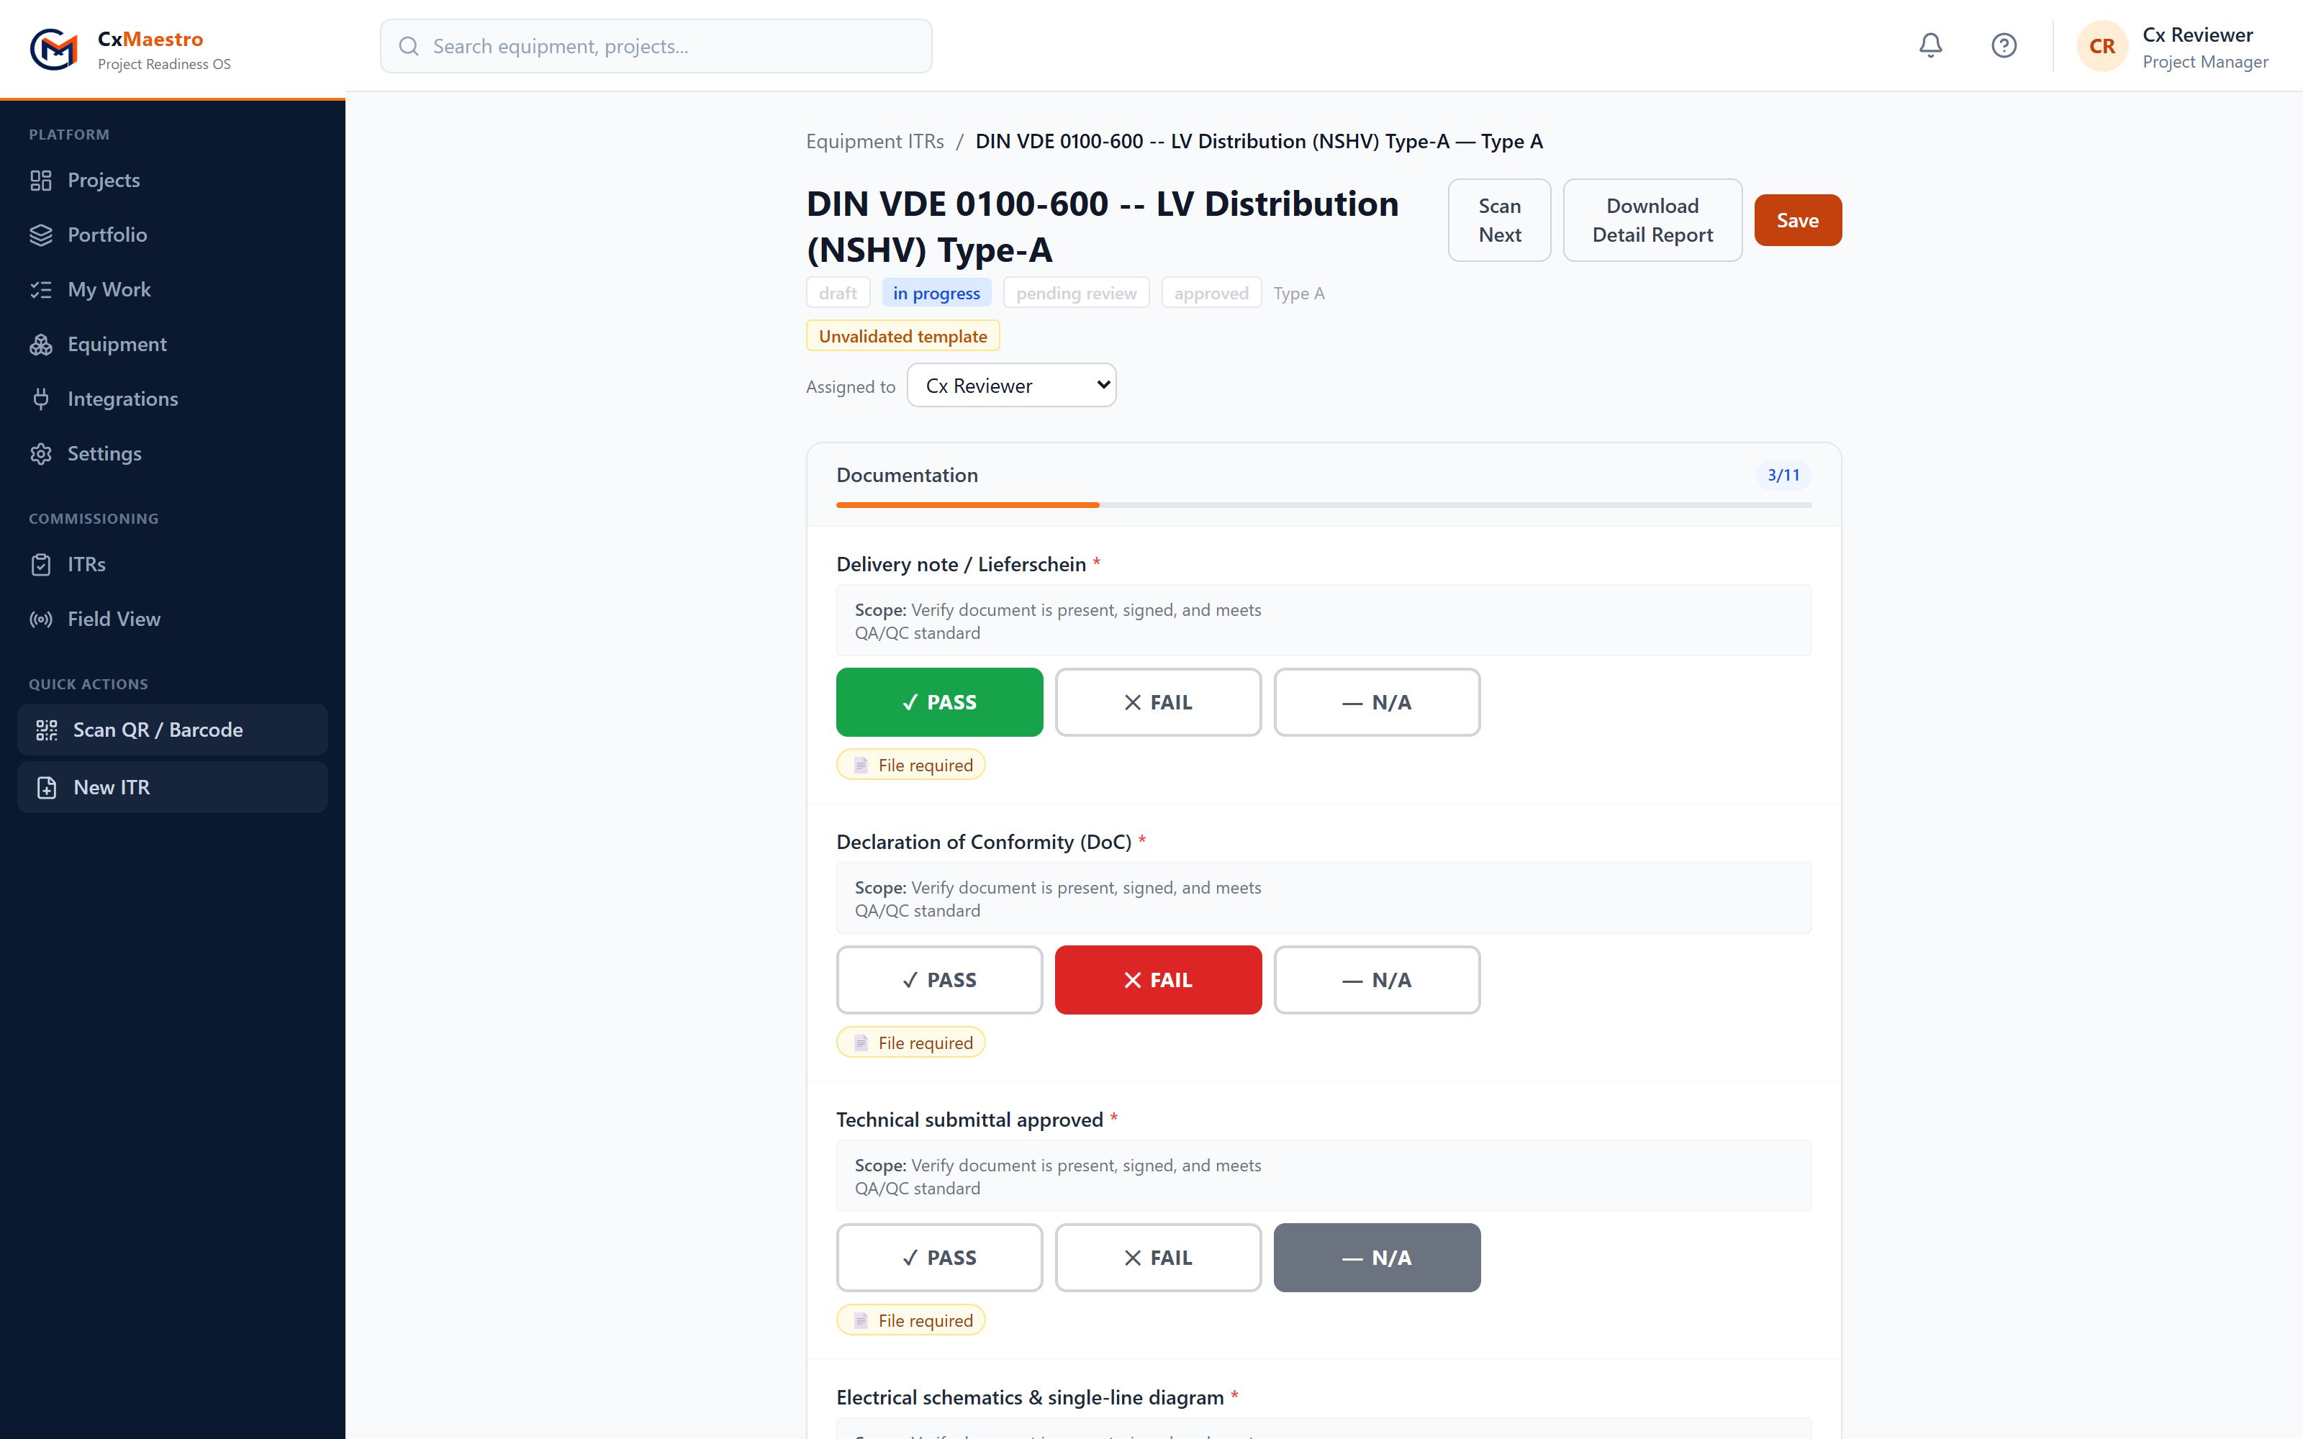Mark Declaration of Conformity as PASS
Screen dimensions: 2303x1439
(x=939, y=980)
